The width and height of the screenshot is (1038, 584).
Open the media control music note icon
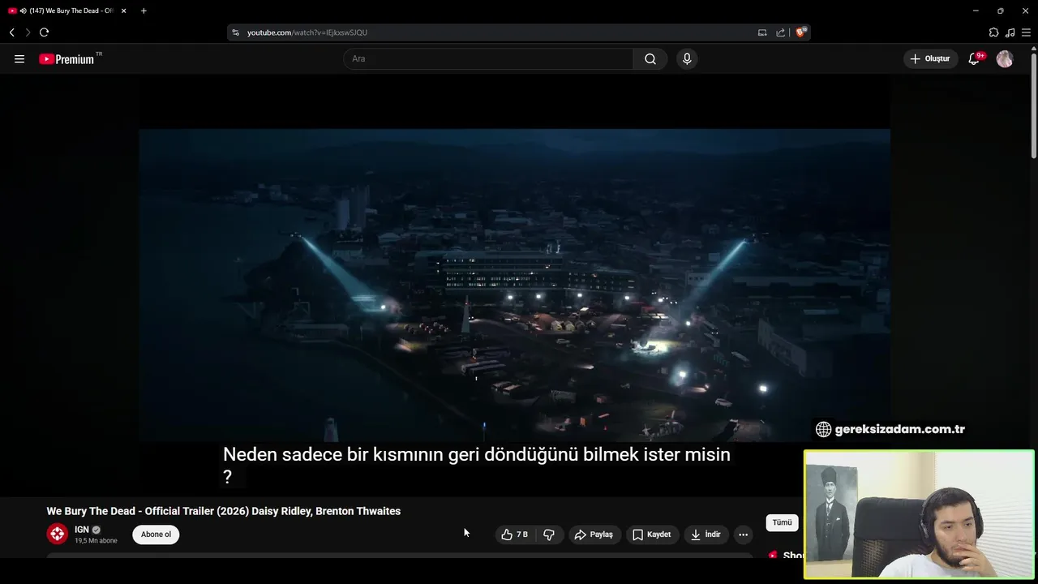1010,32
